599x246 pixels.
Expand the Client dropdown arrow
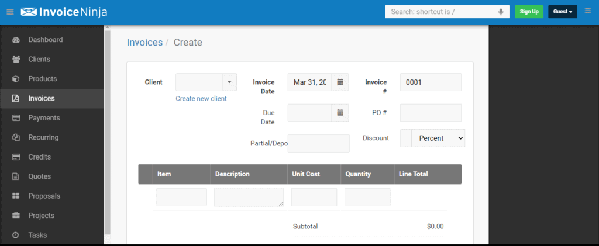229,82
